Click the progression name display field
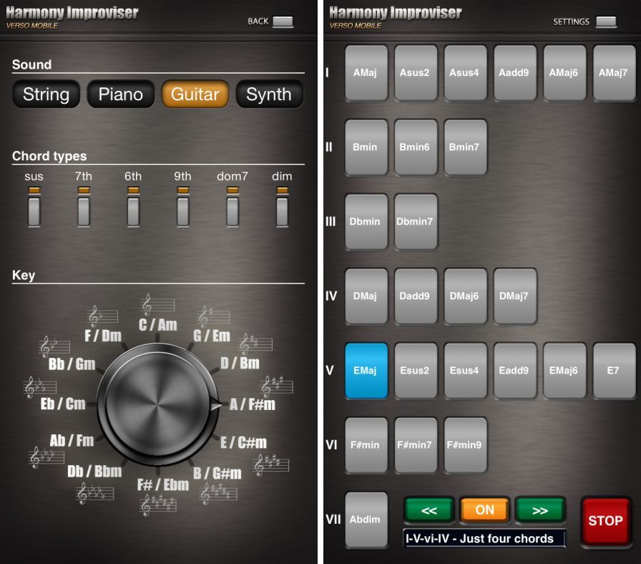 point(484,539)
